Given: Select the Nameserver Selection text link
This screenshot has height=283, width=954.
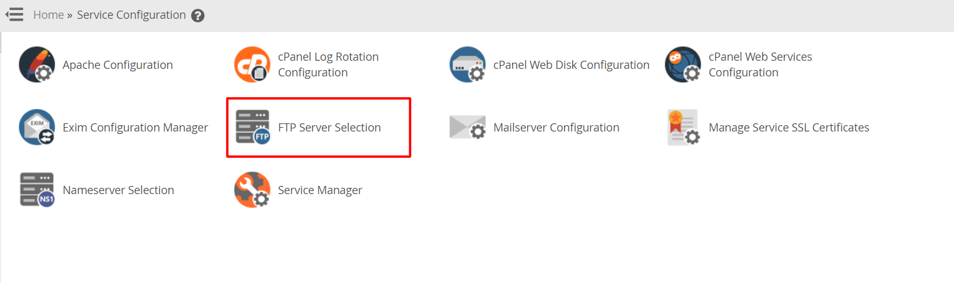Looking at the screenshot, I should coord(118,190).
